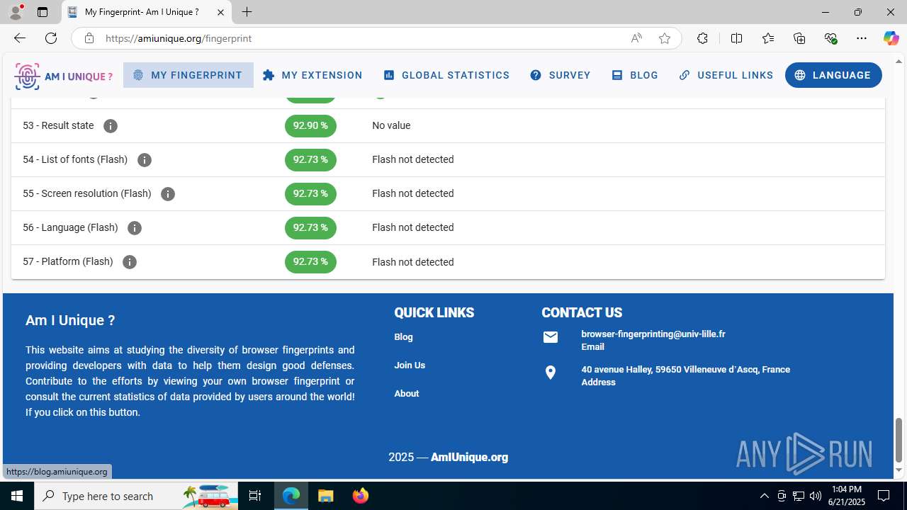Open Edge Settings and more menu

click(862, 38)
